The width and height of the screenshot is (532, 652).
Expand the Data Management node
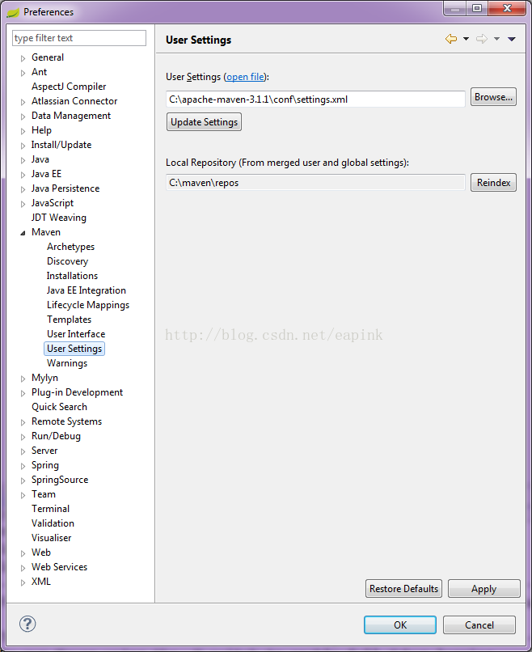[x=23, y=116]
